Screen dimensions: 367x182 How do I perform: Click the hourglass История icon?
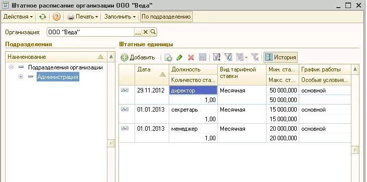point(269,57)
